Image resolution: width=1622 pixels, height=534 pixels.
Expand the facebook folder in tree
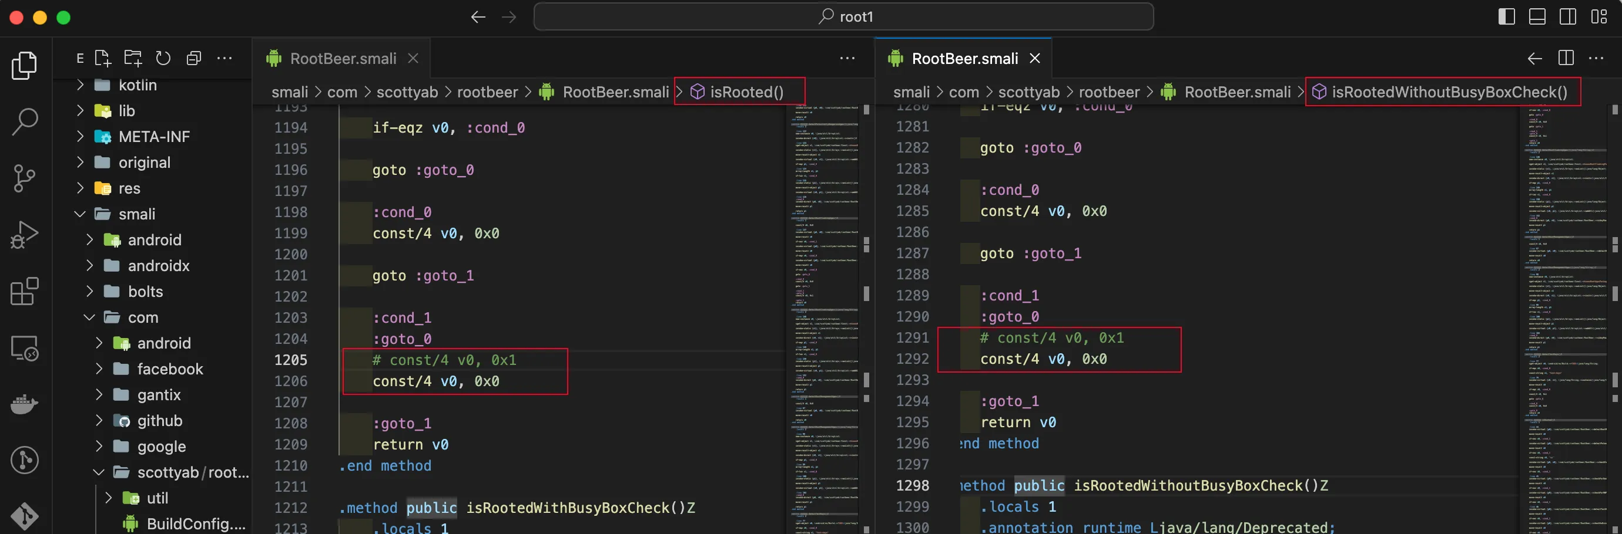(169, 369)
